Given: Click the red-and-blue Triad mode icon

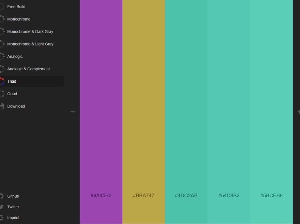Looking at the screenshot, I should coord(3,81).
